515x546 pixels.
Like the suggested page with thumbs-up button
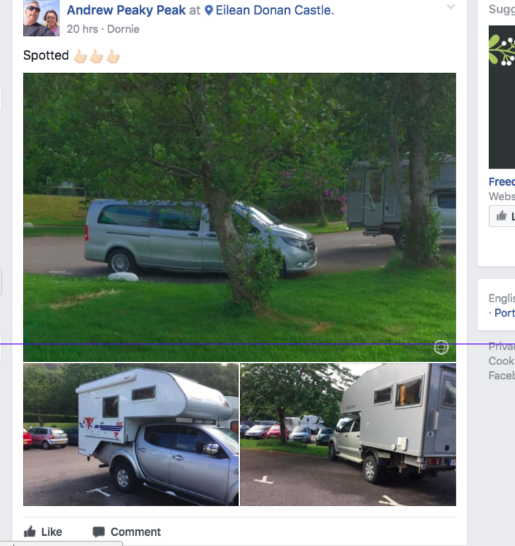point(502,216)
